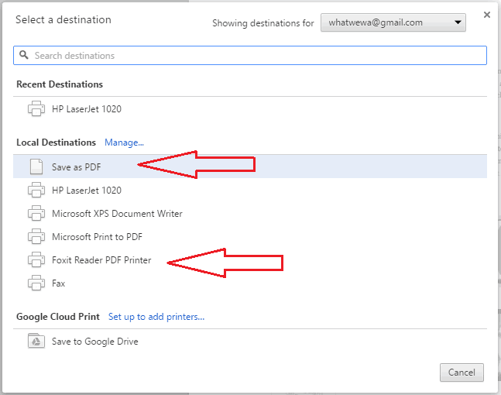
Task: Select HP LaserJet 1020 under Recent Destinations
Action: click(250, 108)
